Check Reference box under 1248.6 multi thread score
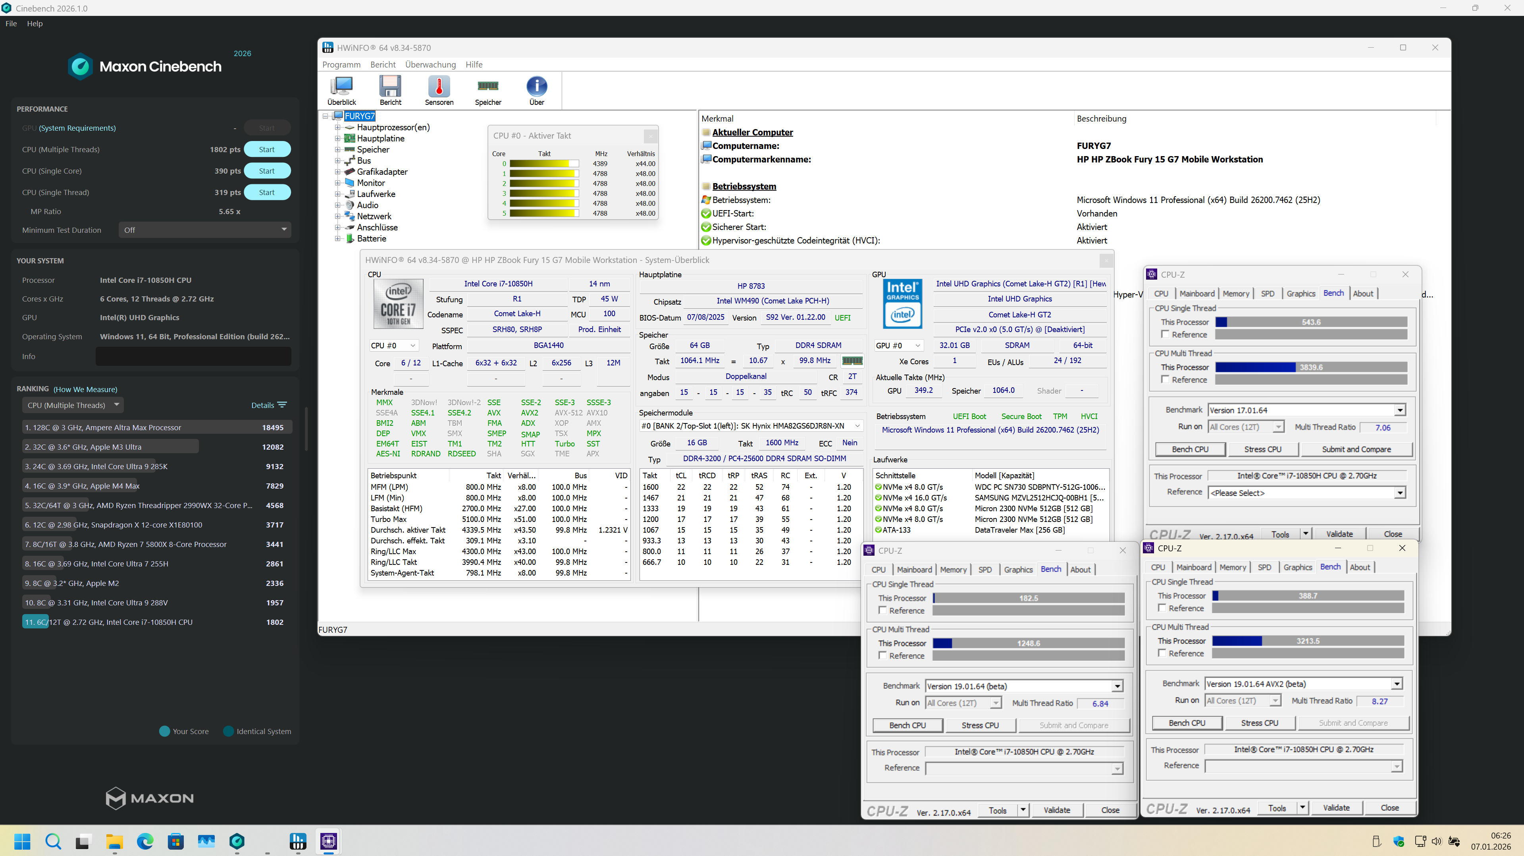Viewport: 1524px width, 856px height. point(882,655)
